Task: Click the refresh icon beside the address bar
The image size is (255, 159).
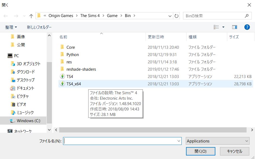Action: point(176,16)
